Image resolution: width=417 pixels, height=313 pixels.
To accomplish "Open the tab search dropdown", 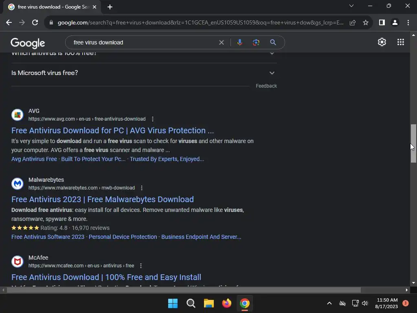I will point(351,6).
